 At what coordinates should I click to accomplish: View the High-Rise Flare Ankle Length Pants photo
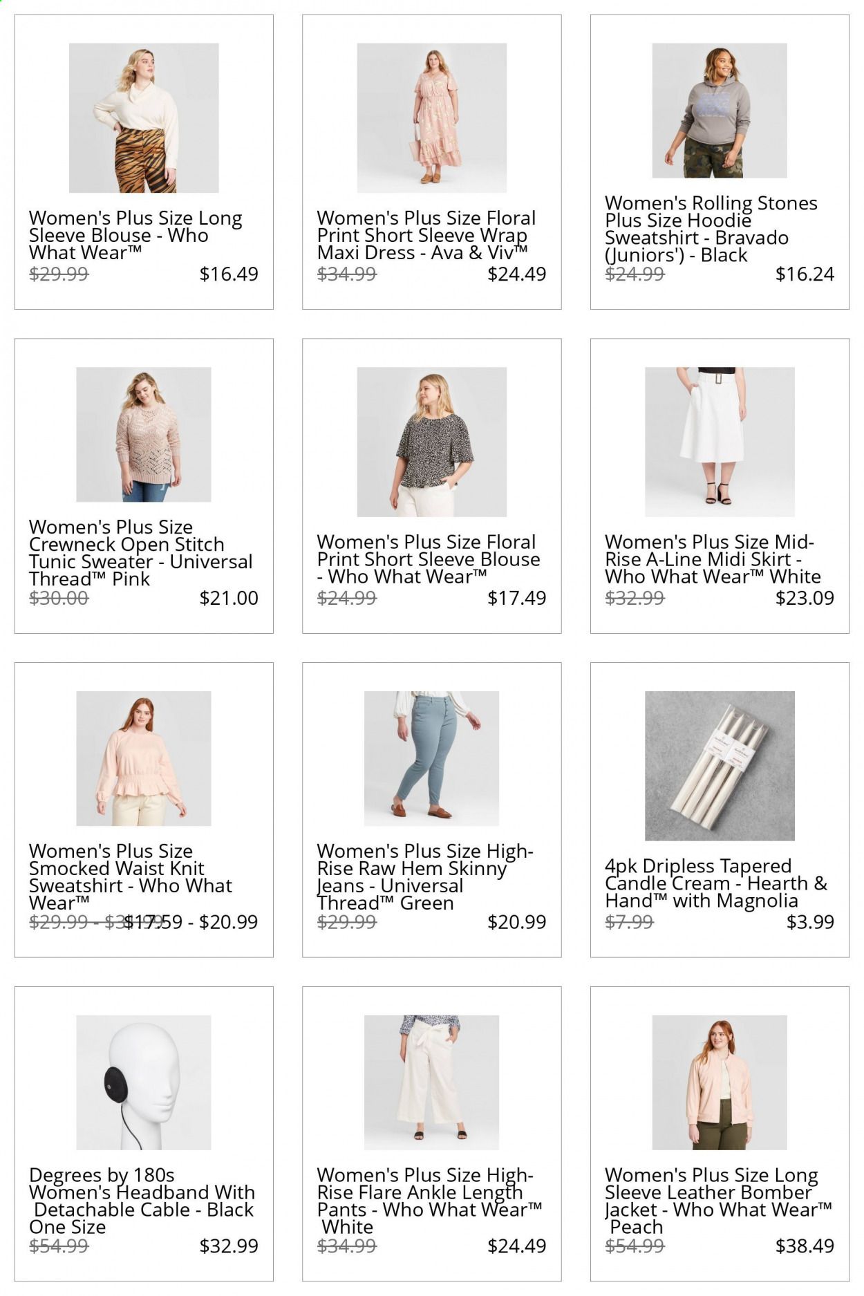[431, 1082]
